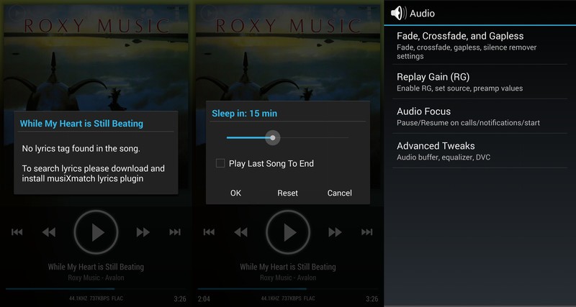Open Fade, Crossfade, and Gapless settings
The image size is (576, 307).
click(480, 45)
